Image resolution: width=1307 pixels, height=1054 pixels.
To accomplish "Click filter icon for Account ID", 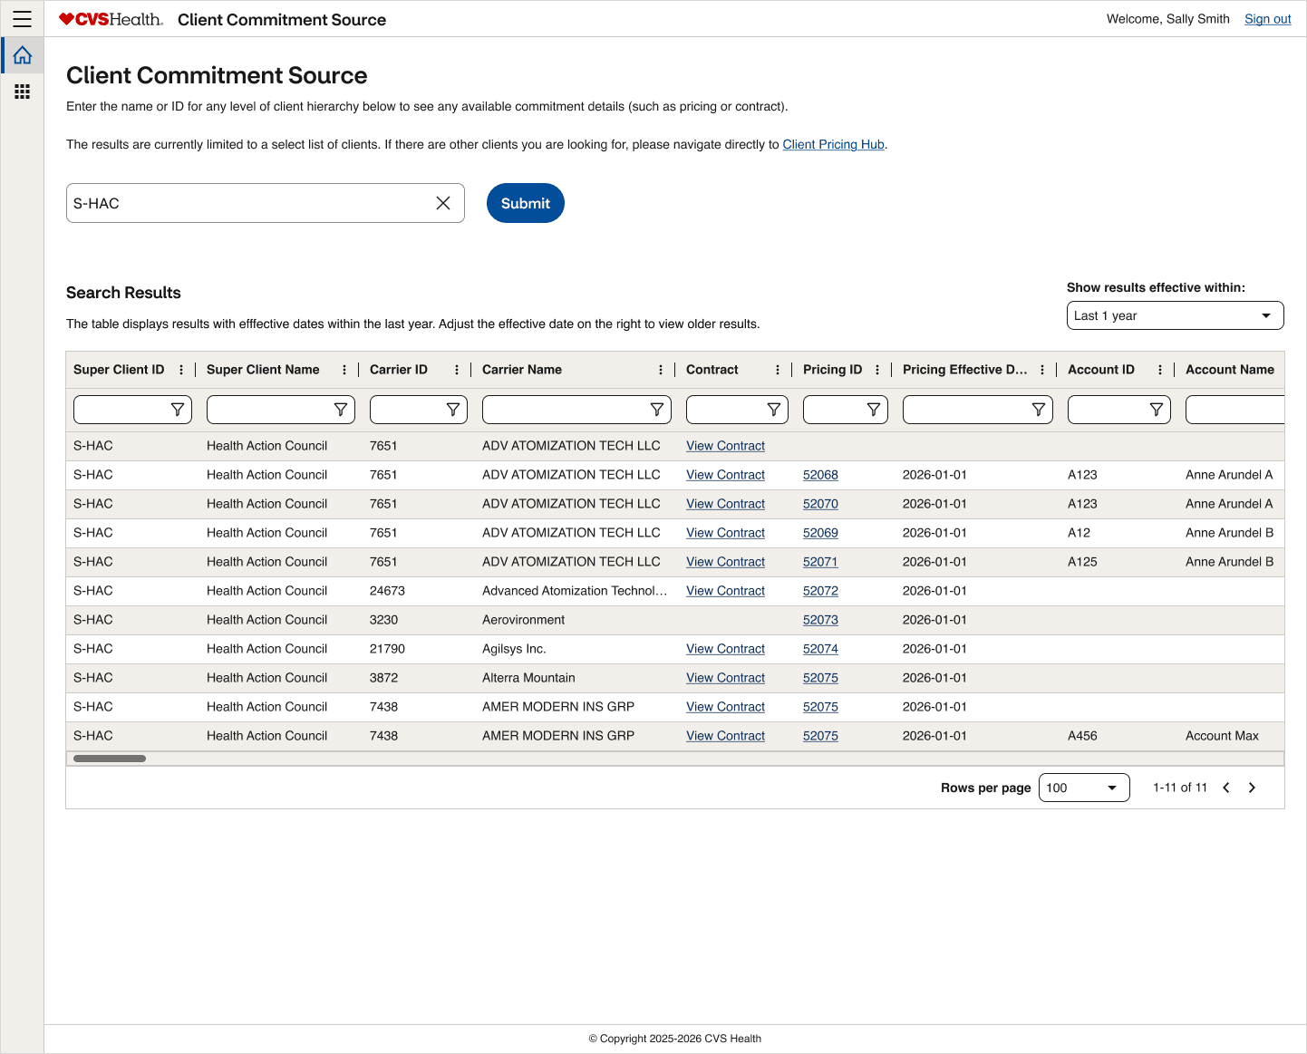I will 1157,410.
